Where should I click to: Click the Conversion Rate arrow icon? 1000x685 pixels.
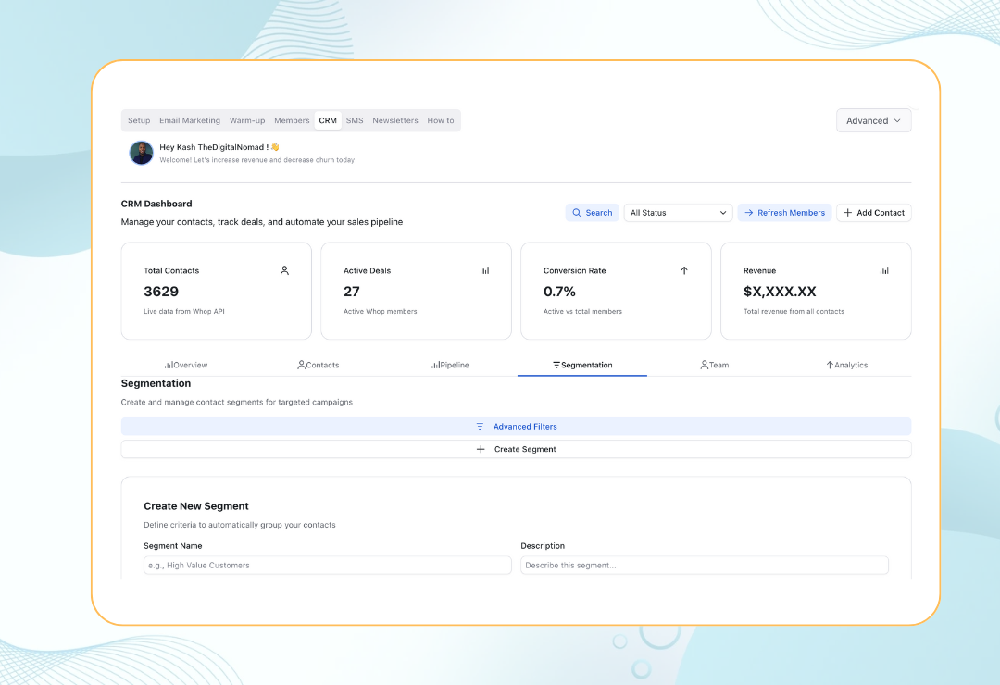coord(684,270)
